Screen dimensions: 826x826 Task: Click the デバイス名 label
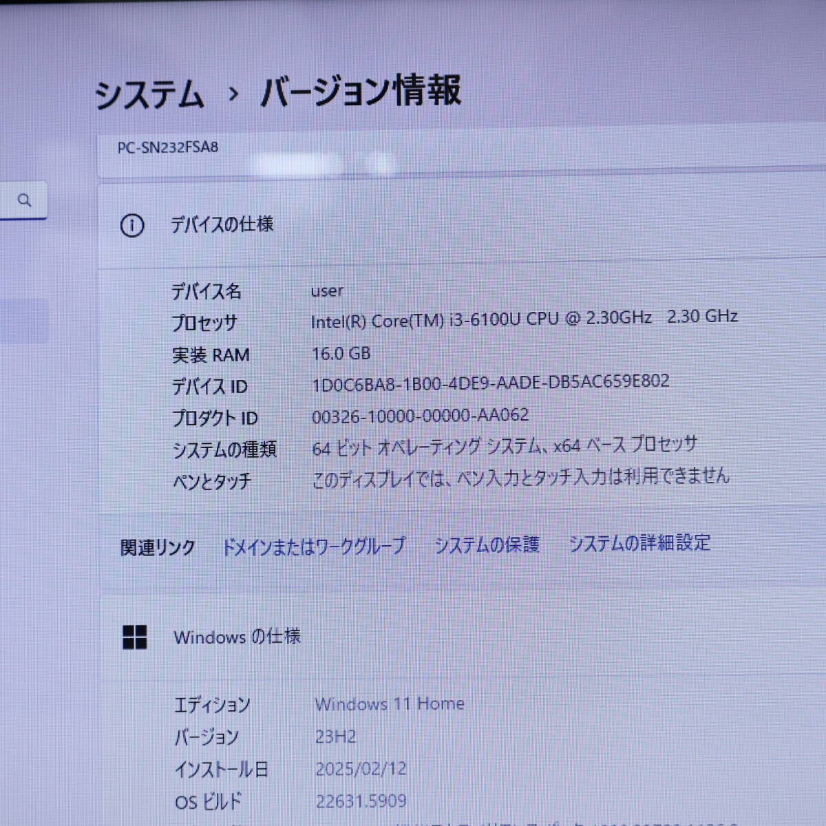[206, 292]
